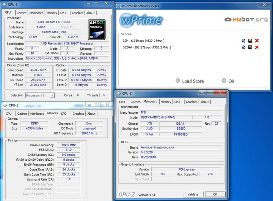The height and width of the screenshot is (201, 273).
Task: Open Graphics tab in top CPU-Z window
Action: pos(77,13)
